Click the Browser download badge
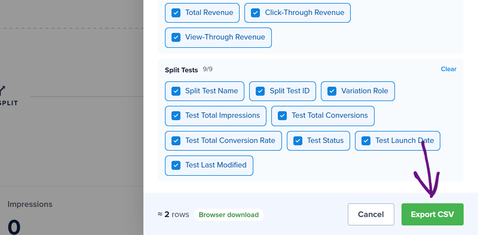Screen dimensions: 478x235 [x=229, y=215]
